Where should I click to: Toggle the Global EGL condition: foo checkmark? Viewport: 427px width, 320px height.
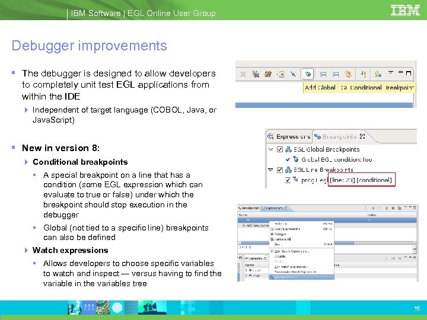288,160
